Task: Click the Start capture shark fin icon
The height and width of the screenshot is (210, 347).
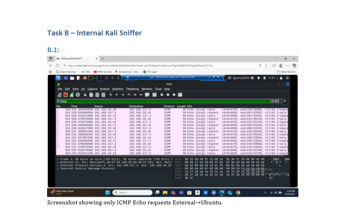Action: [60, 94]
